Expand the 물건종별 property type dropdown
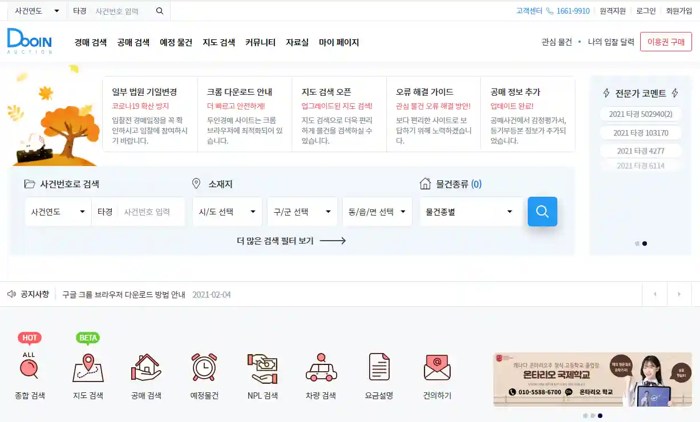 pyautogui.click(x=471, y=211)
